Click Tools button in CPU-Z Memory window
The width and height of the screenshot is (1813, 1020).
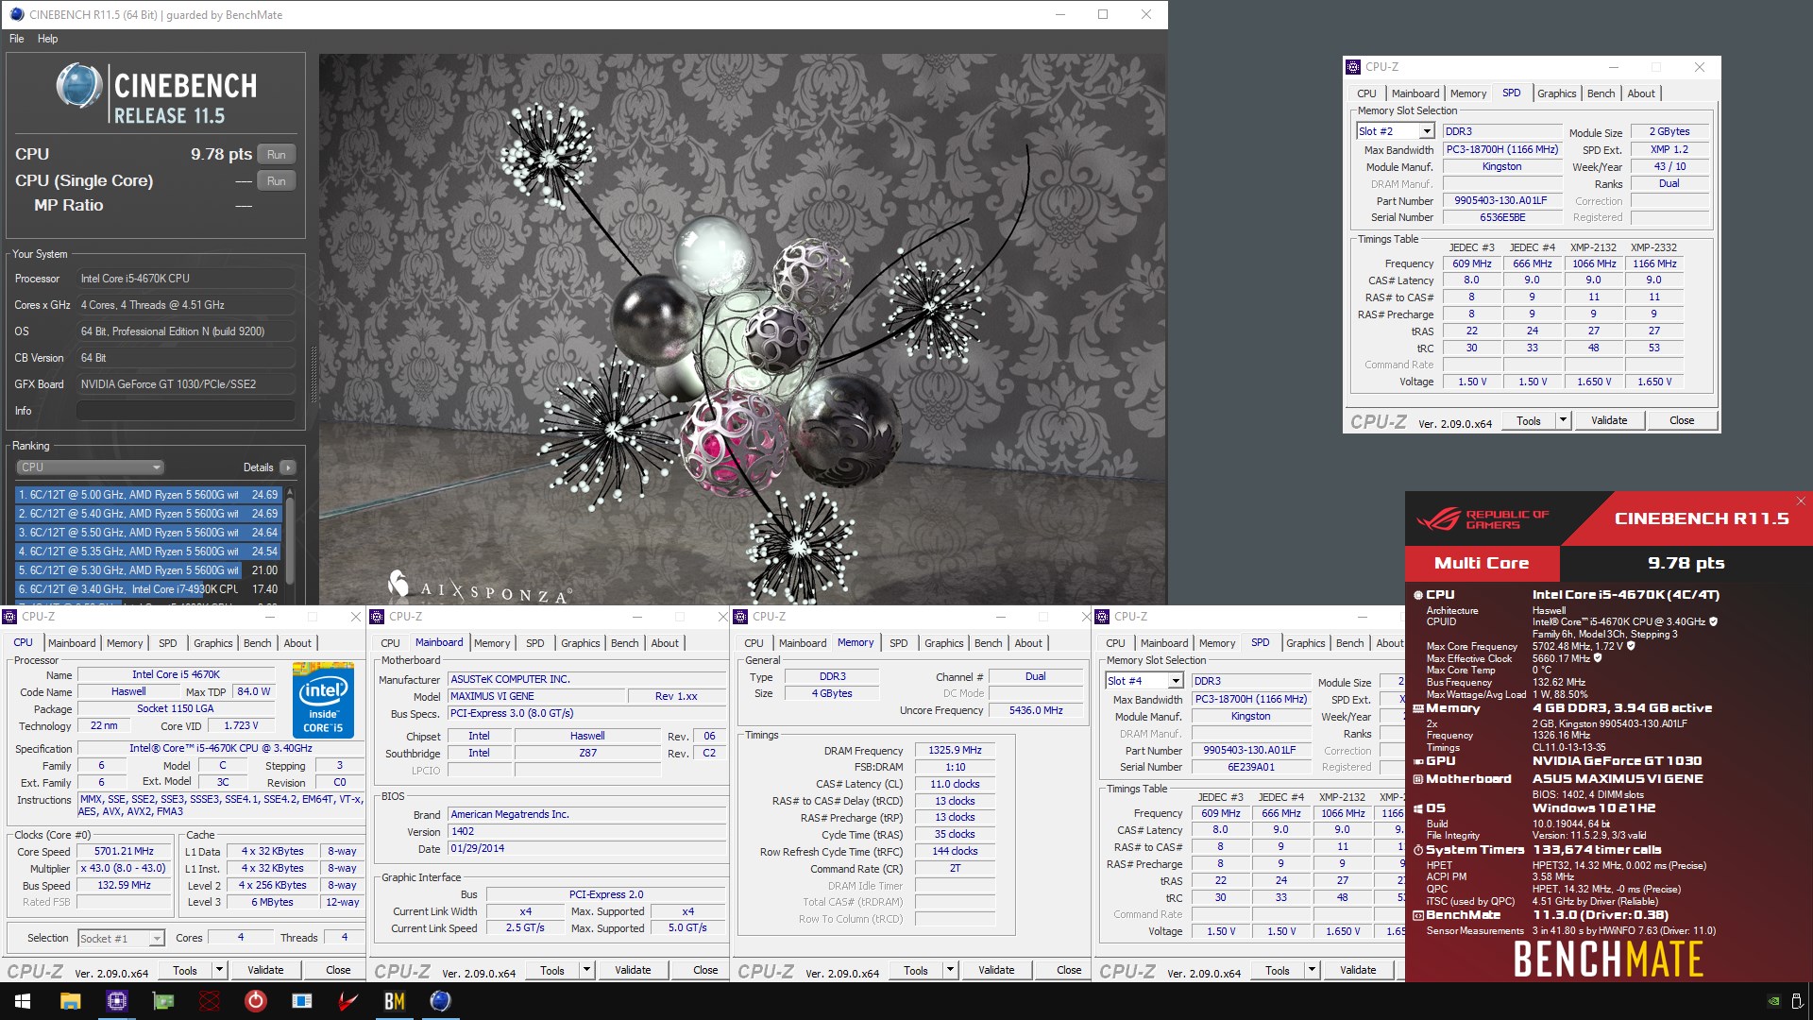(916, 970)
